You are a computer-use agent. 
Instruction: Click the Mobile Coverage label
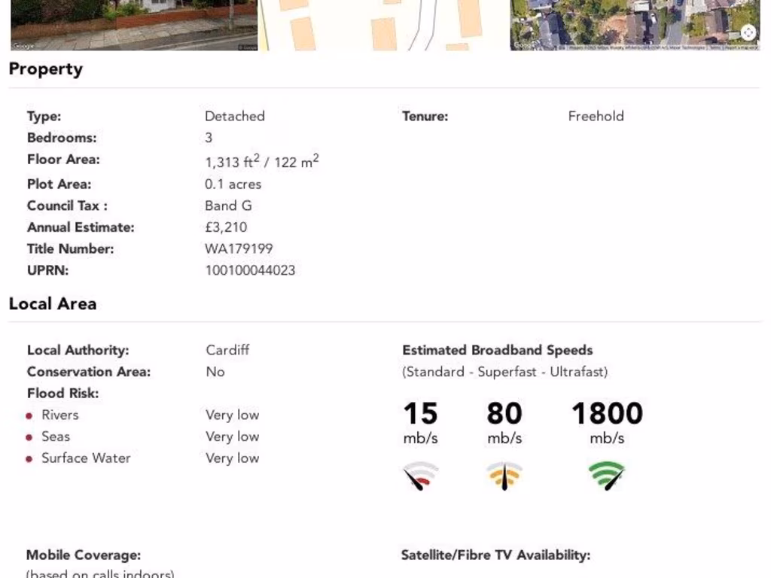tap(84, 555)
